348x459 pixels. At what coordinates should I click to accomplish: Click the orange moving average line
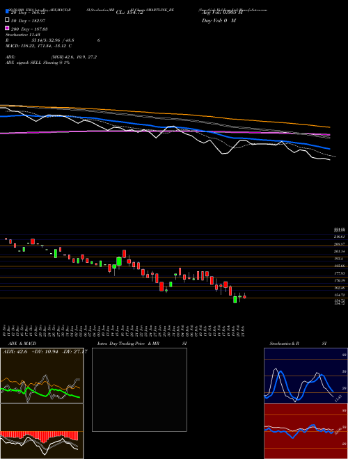[165, 113]
